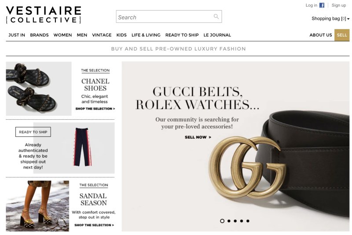Open the BRANDS menu
The image size is (352, 235).
coord(39,35)
